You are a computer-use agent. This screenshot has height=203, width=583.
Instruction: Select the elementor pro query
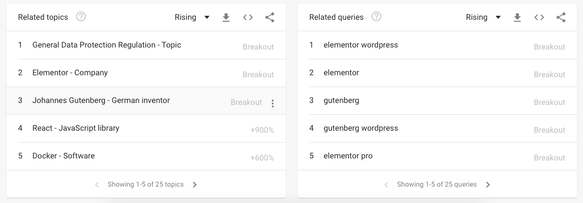438,156
